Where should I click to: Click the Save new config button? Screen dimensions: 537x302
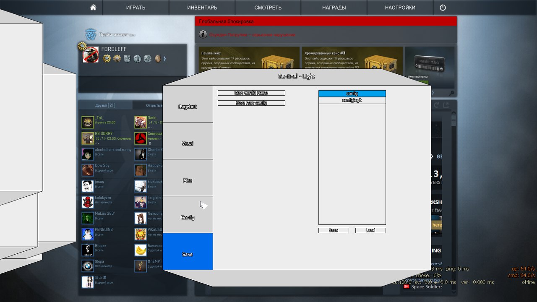[x=251, y=103]
